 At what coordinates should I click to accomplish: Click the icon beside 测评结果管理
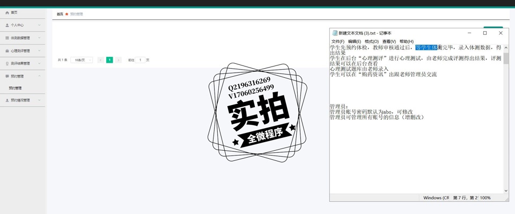[x=7, y=64]
